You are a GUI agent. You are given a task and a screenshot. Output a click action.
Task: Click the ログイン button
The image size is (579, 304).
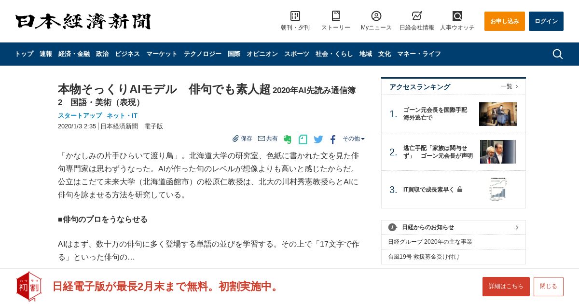pos(546,21)
